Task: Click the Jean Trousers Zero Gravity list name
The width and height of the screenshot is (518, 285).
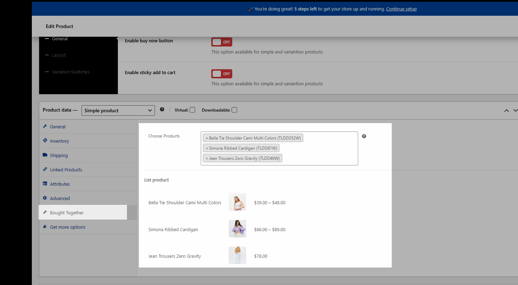Action: click(175, 256)
